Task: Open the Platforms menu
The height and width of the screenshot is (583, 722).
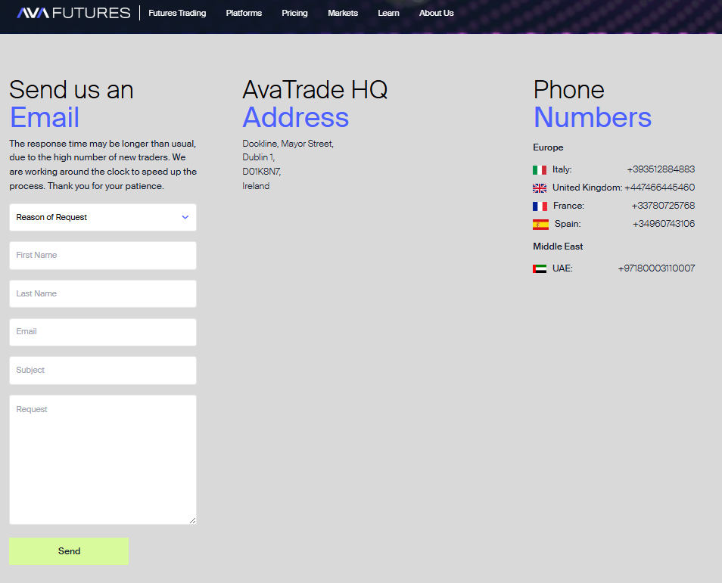Action: (x=244, y=13)
